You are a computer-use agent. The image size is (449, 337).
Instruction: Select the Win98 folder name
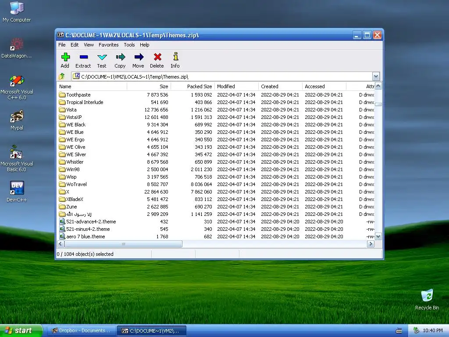coord(73,169)
